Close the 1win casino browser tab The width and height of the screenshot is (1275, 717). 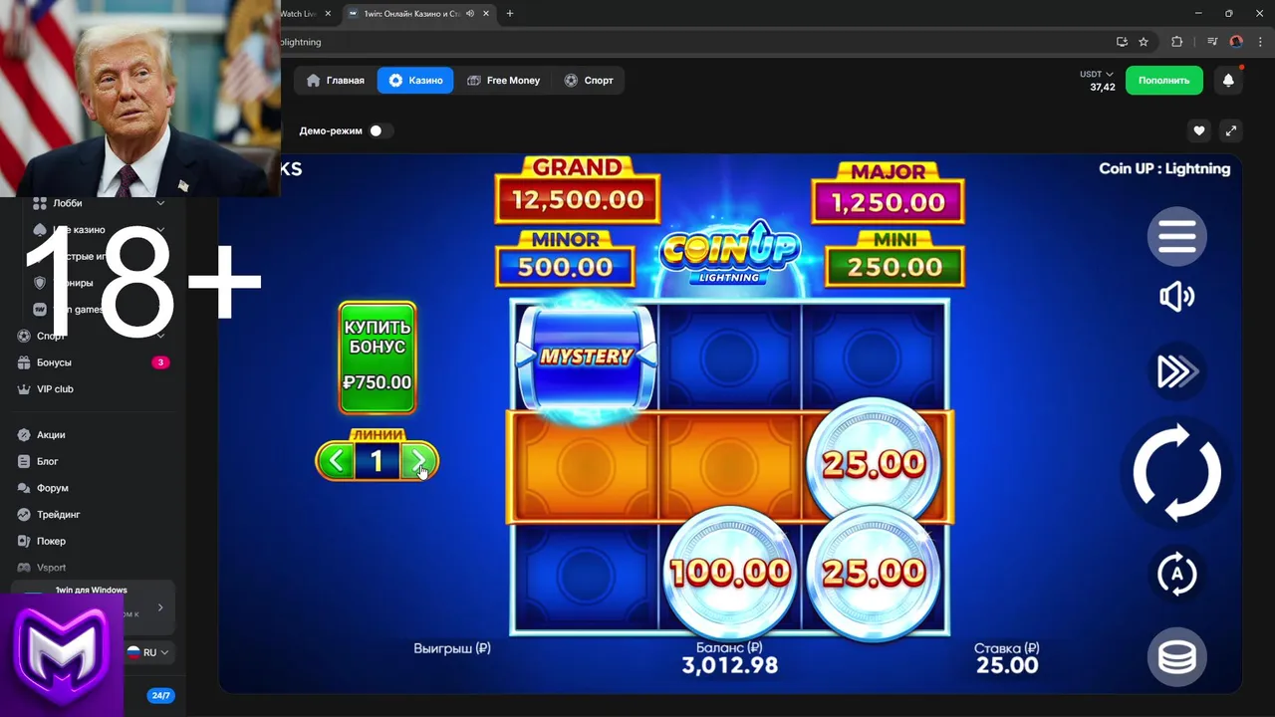pyautogui.click(x=487, y=13)
